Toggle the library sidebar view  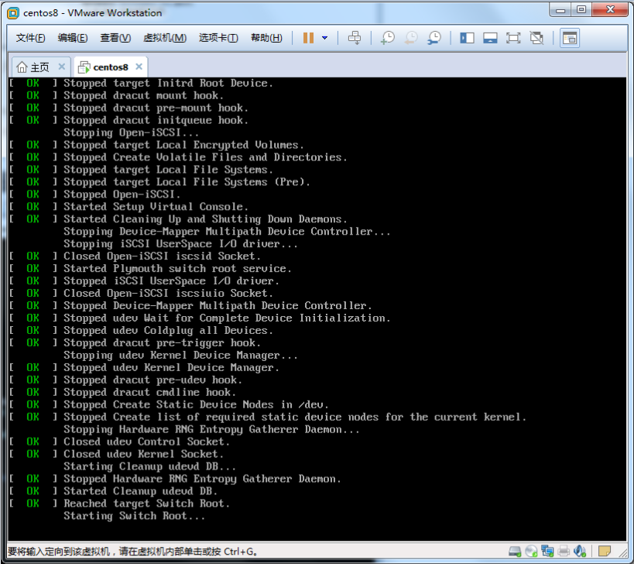[x=467, y=38]
